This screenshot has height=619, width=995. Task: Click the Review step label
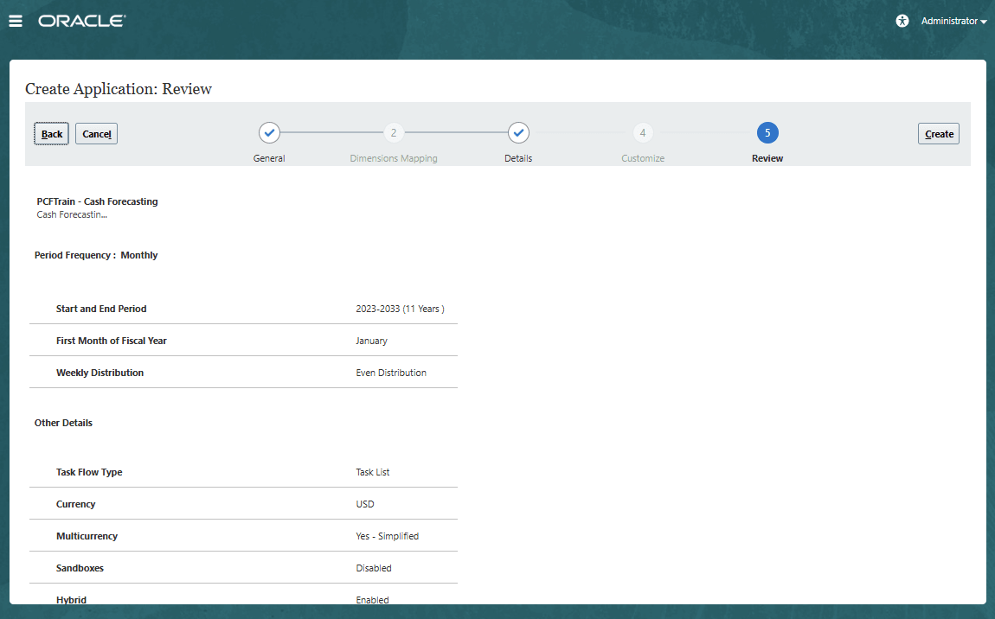pyautogui.click(x=767, y=158)
